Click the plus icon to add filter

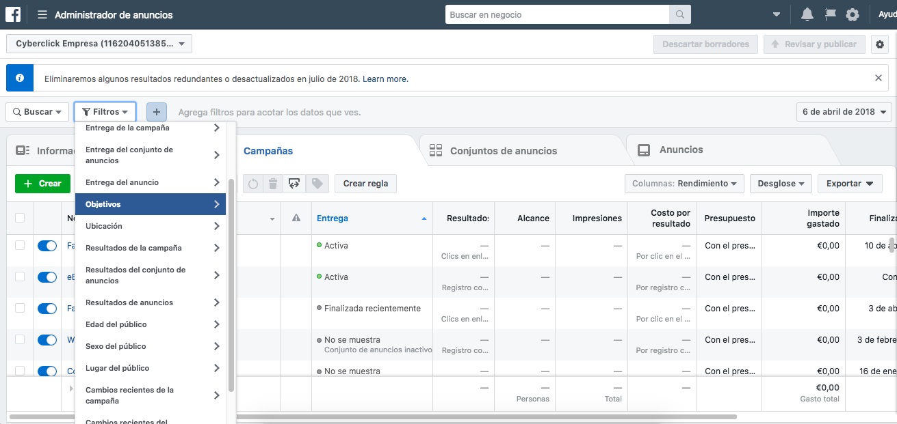click(x=157, y=112)
